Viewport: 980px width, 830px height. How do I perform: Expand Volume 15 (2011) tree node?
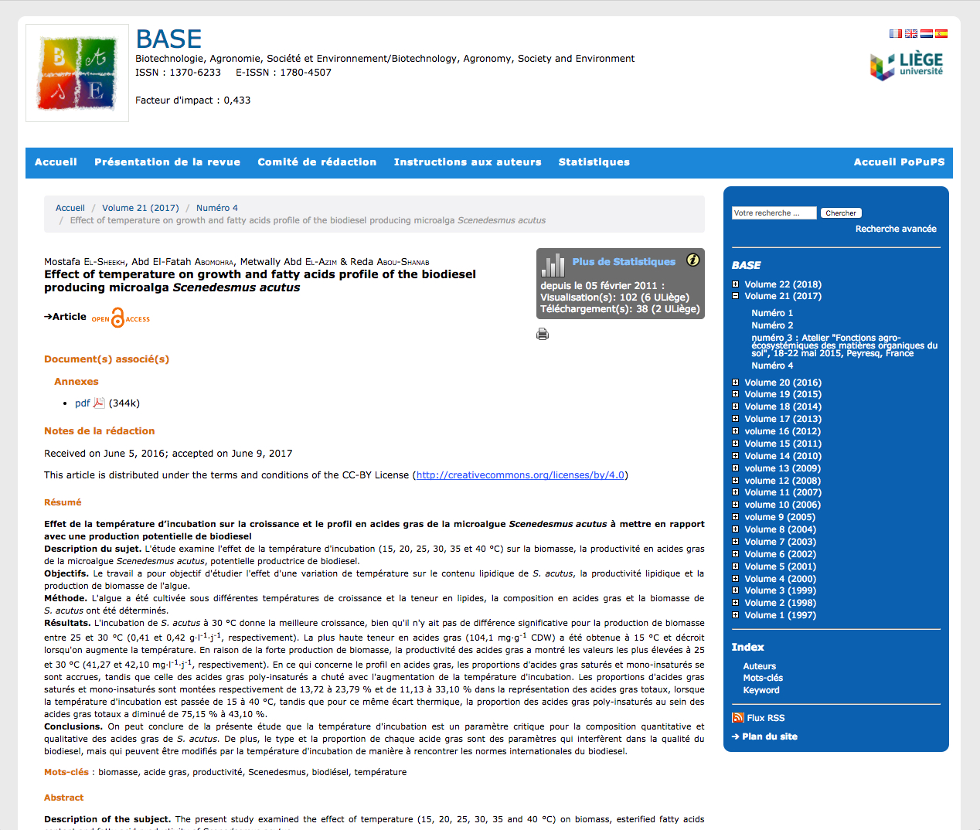coord(736,444)
